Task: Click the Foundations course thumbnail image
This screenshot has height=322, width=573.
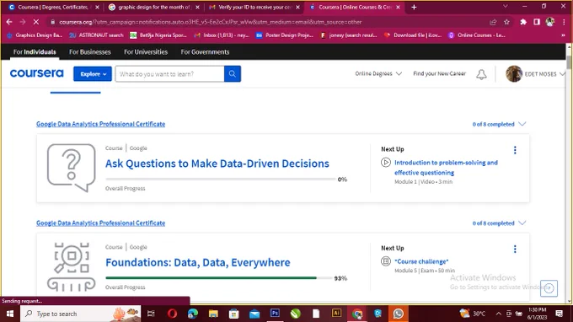Action: click(72, 267)
